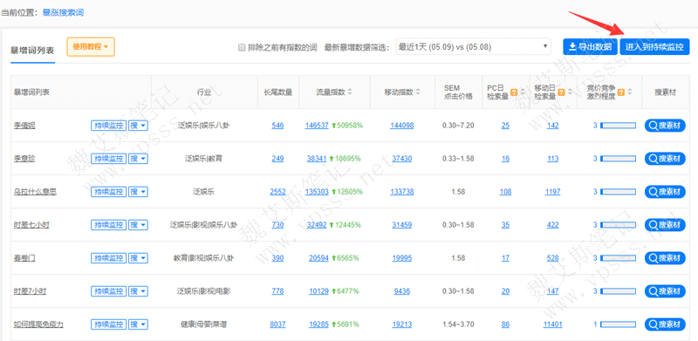The width and height of the screenshot is (698, 341).
Task: Open 暴涨搜索词 breadcrumb link
Action: (x=63, y=13)
